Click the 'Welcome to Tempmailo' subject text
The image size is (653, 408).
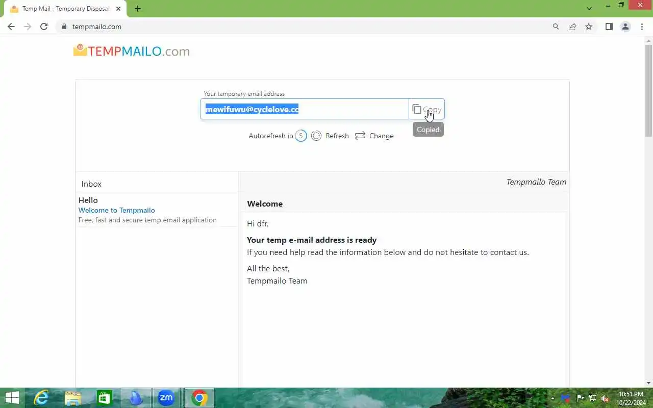click(117, 210)
